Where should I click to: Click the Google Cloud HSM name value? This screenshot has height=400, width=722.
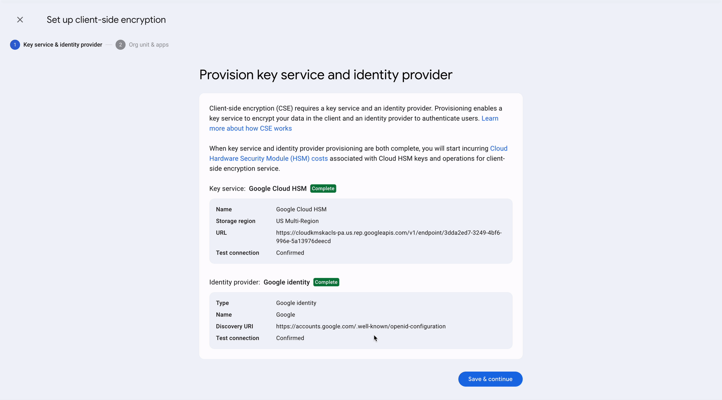point(301,209)
